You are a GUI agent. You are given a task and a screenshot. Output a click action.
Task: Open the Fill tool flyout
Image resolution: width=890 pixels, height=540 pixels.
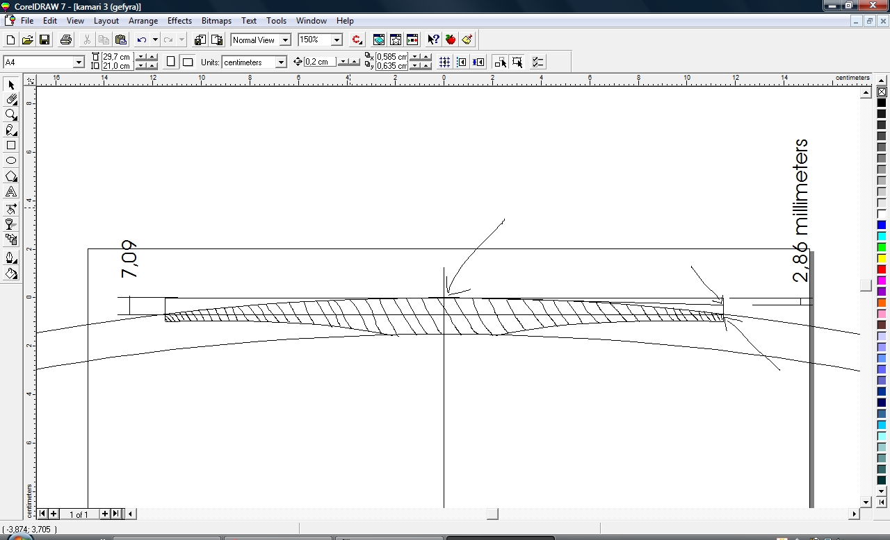[x=11, y=273]
